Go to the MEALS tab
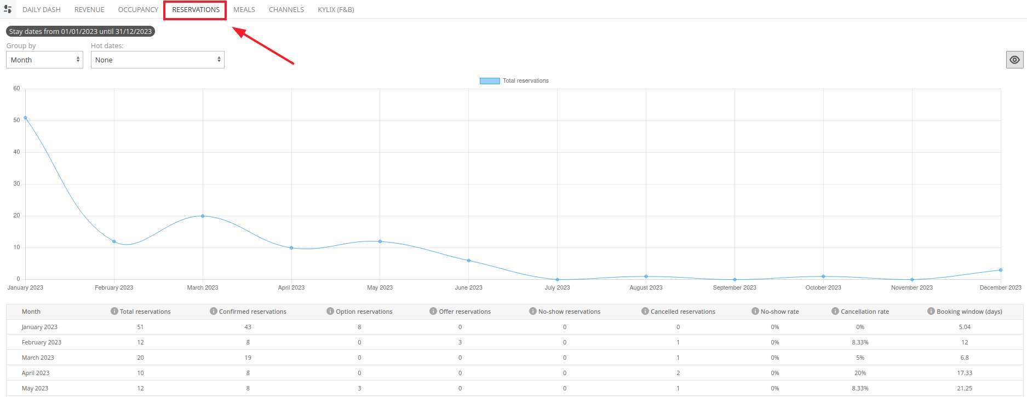Viewport: 1027px width, 397px height. coord(244,9)
